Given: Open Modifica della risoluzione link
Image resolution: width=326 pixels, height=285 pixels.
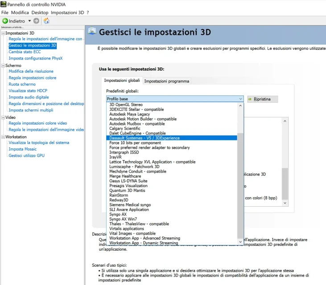Looking at the screenshot, I should tap(31, 71).
